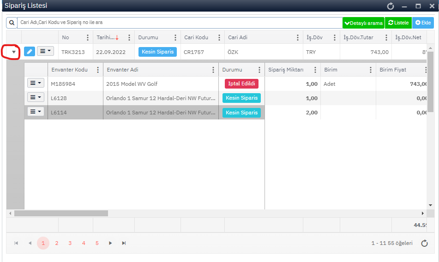Switch to page 3 in pagination
The height and width of the screenshot is (262, 439).
[x=70, y=243]
